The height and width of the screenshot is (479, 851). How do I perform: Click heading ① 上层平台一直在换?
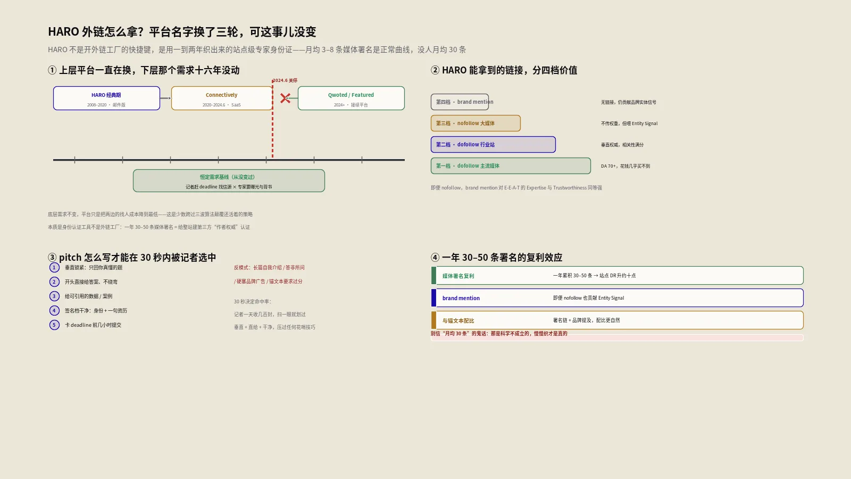144,70
